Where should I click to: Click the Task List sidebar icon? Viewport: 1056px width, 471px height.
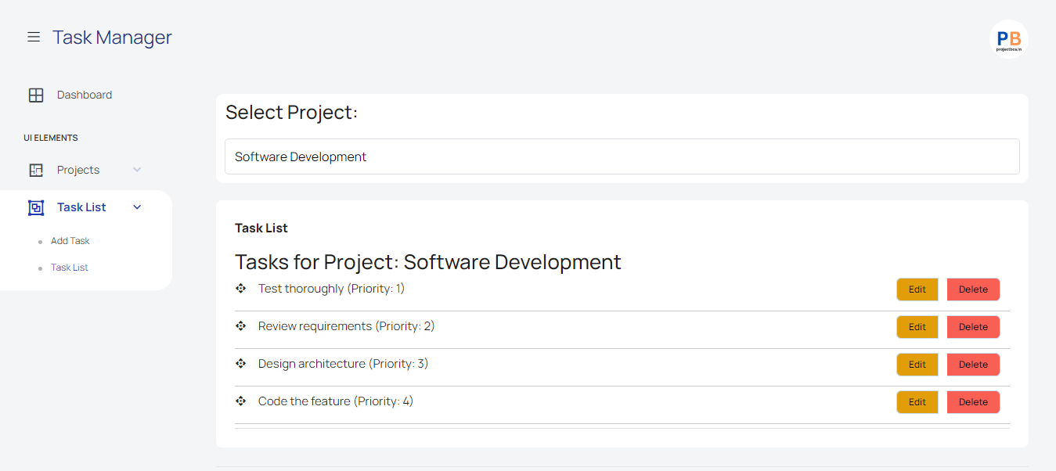[36, 207]
